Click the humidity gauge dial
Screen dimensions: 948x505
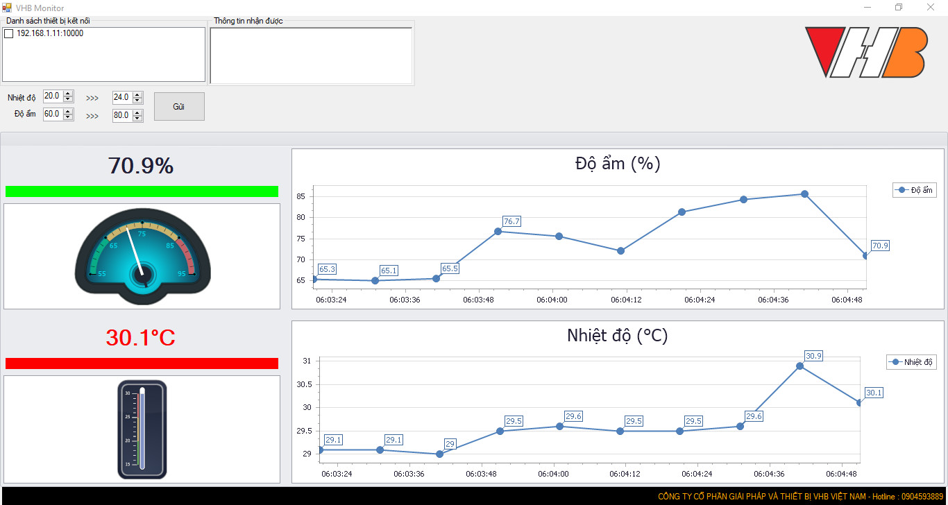coord(142,256)
